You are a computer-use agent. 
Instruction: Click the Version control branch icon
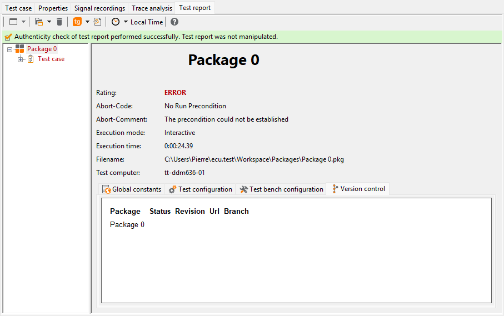(x=335, y=189)
